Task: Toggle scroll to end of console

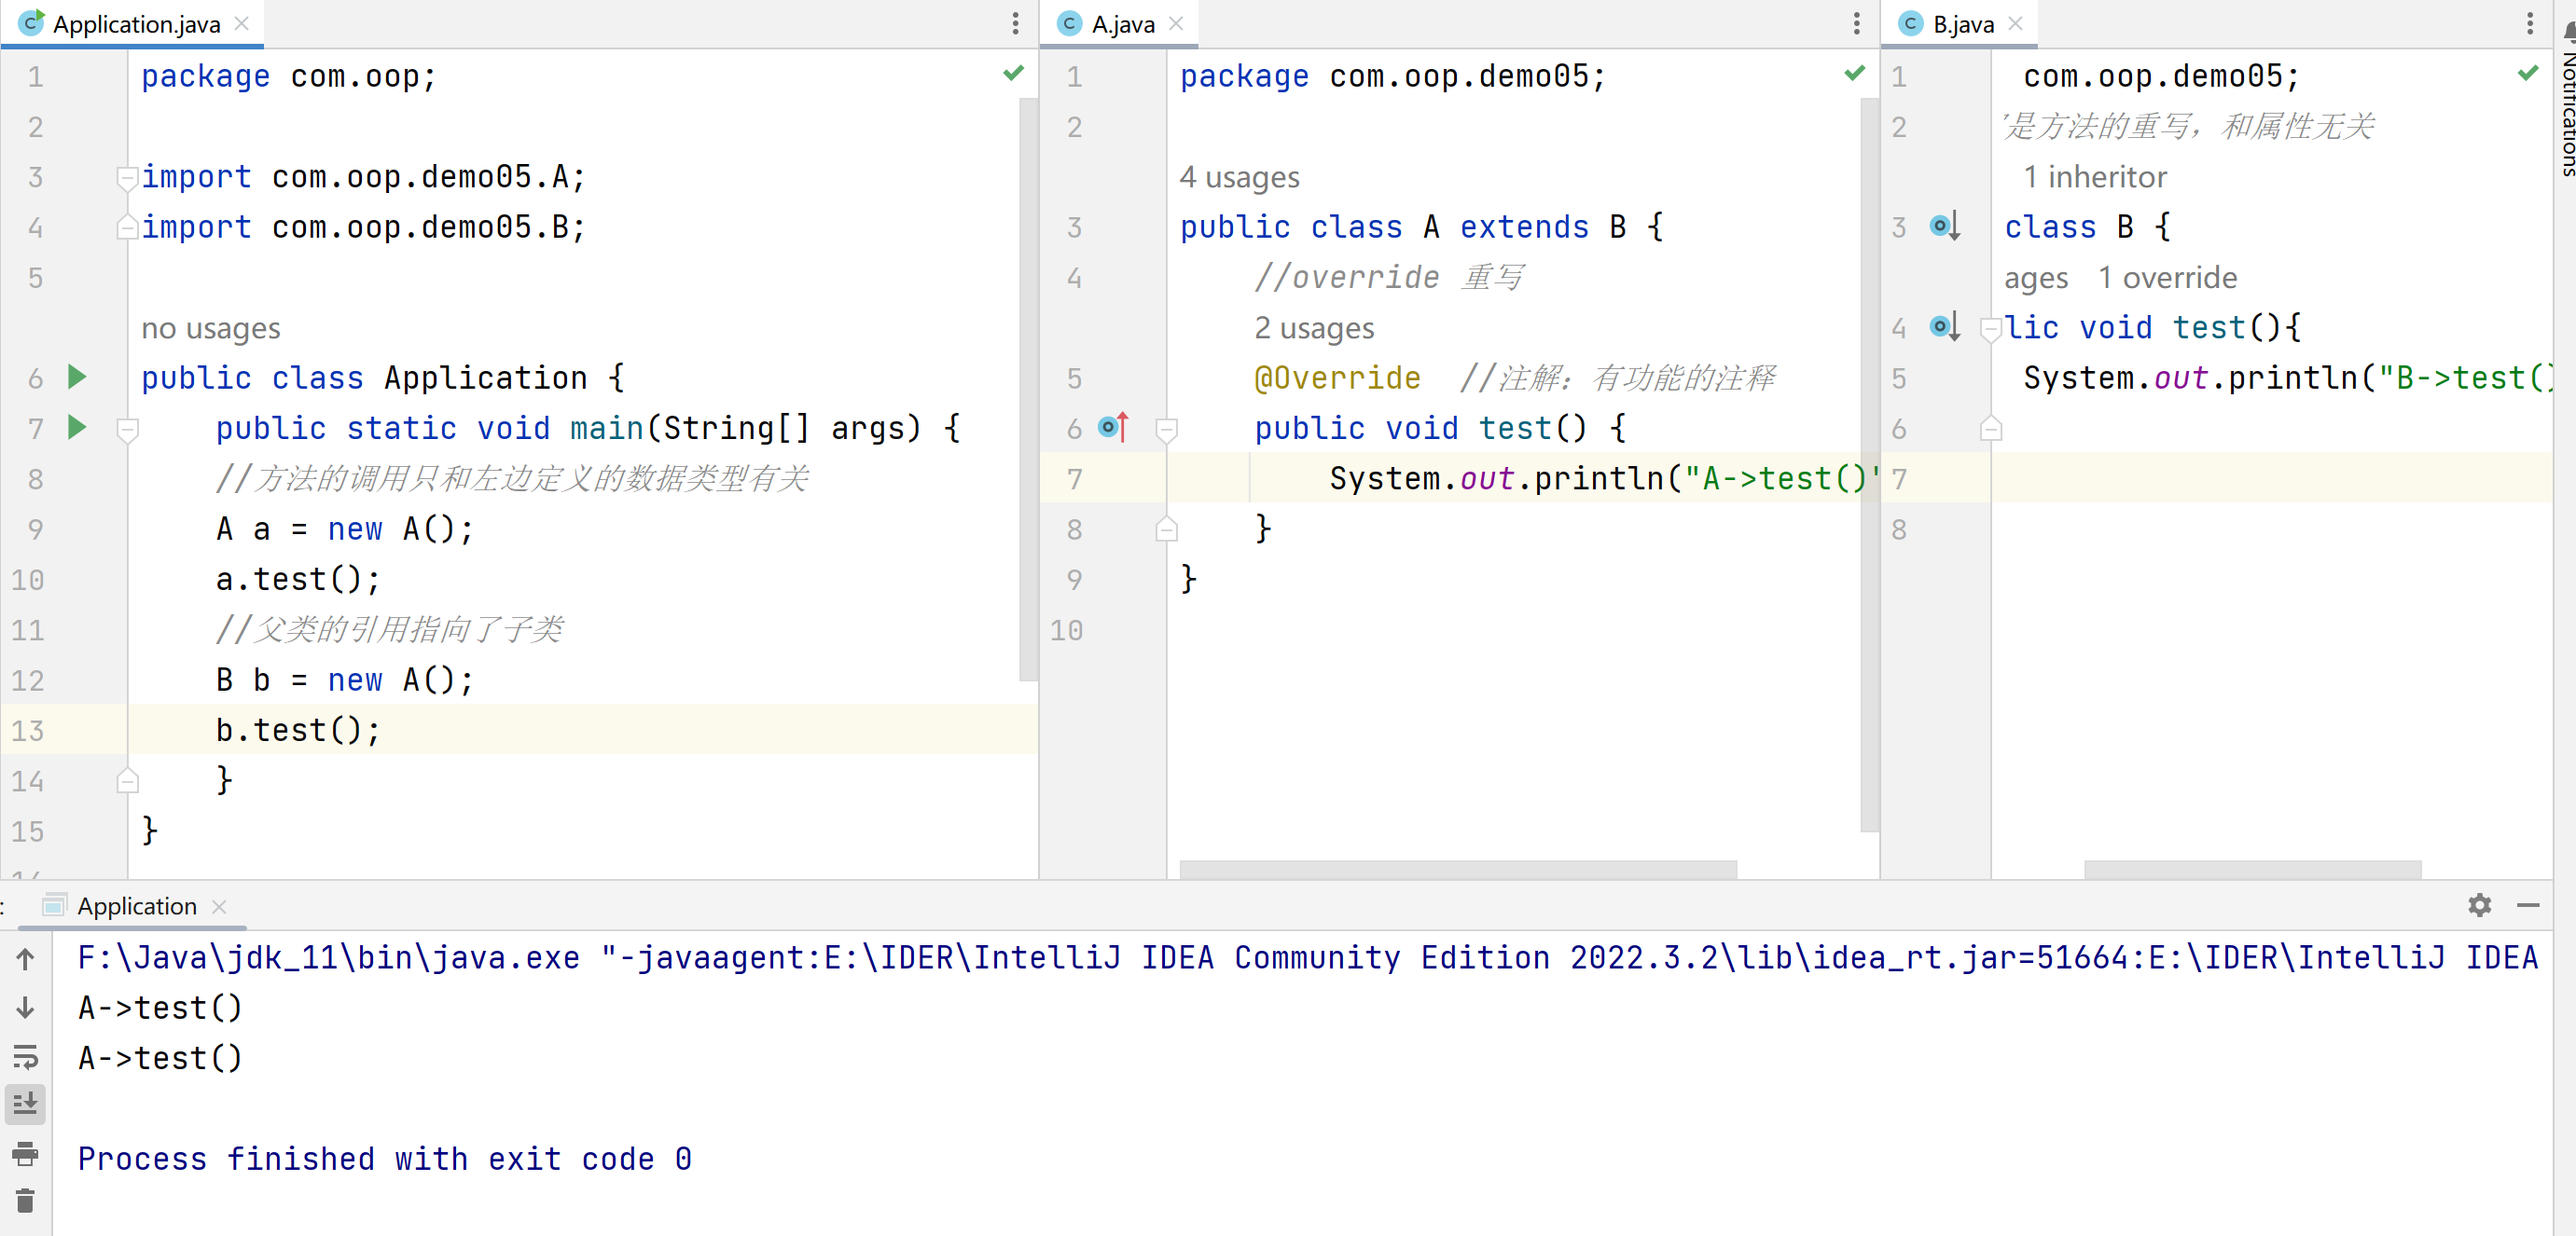Action: (x=26, y=1105)
